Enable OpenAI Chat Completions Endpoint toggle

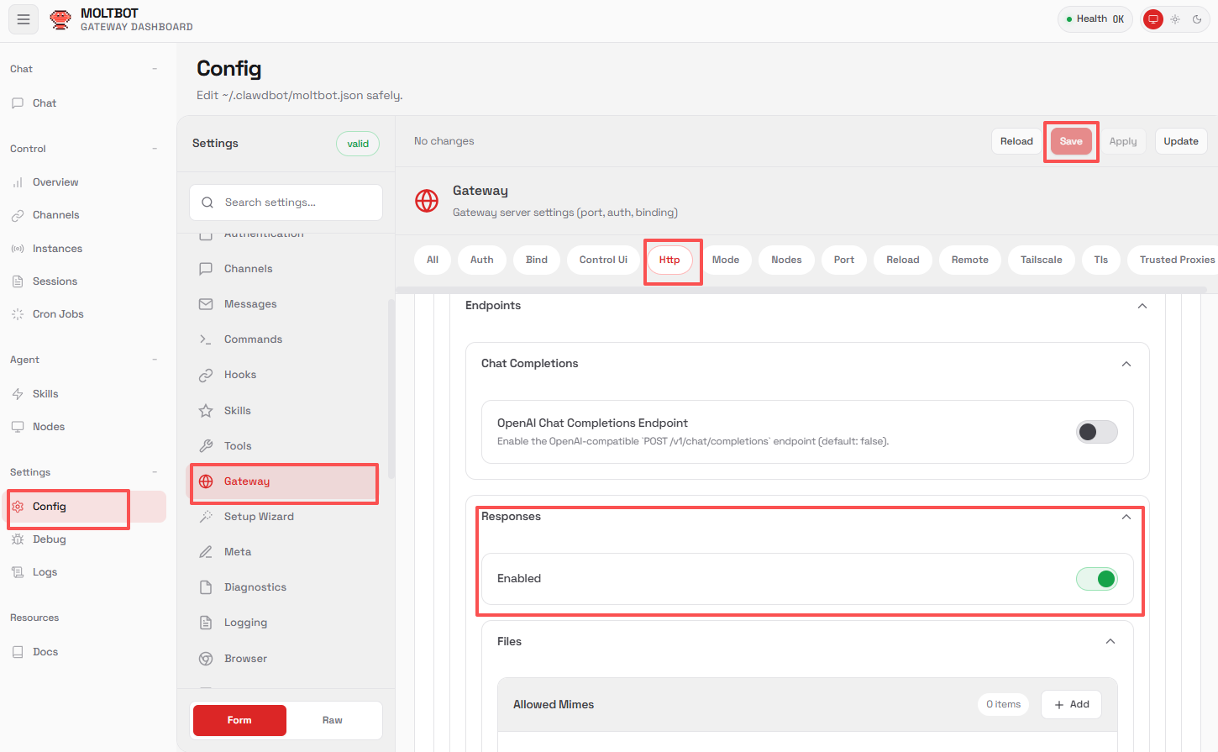pos(1096,432)
